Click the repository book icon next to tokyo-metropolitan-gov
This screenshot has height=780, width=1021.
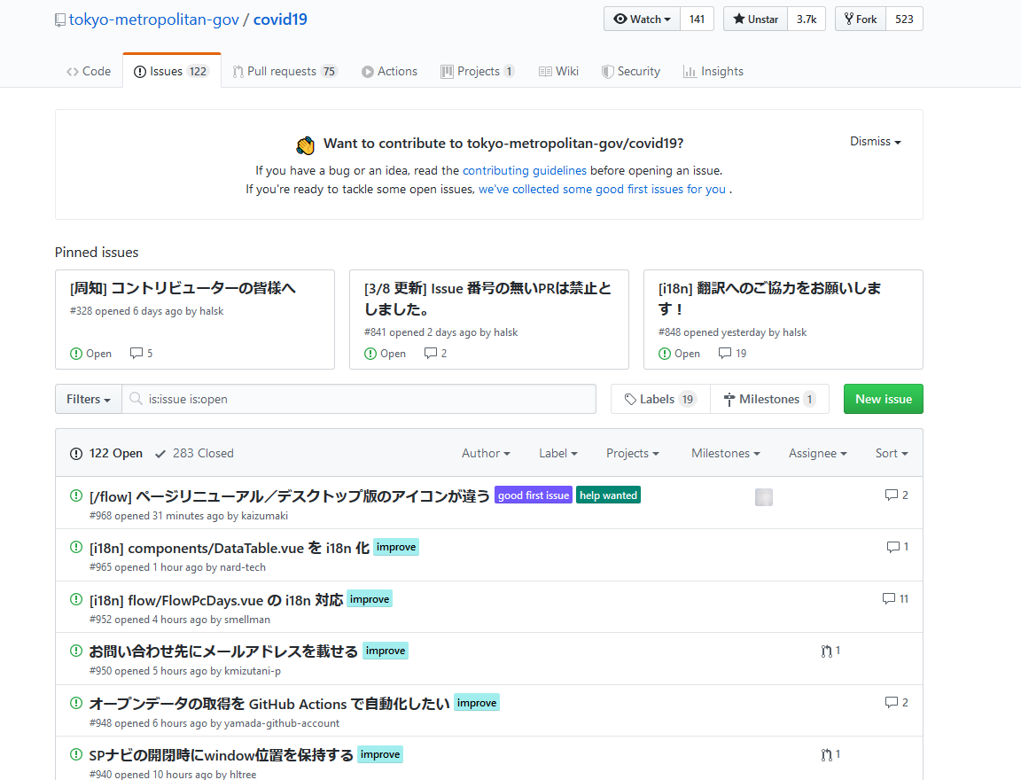pyautogui.click(x=60, y=20)
